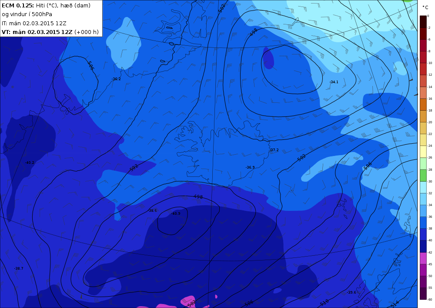435x308 pixels.
Task: Click the -30 tick label on legend
Action: tap(430, 181)
